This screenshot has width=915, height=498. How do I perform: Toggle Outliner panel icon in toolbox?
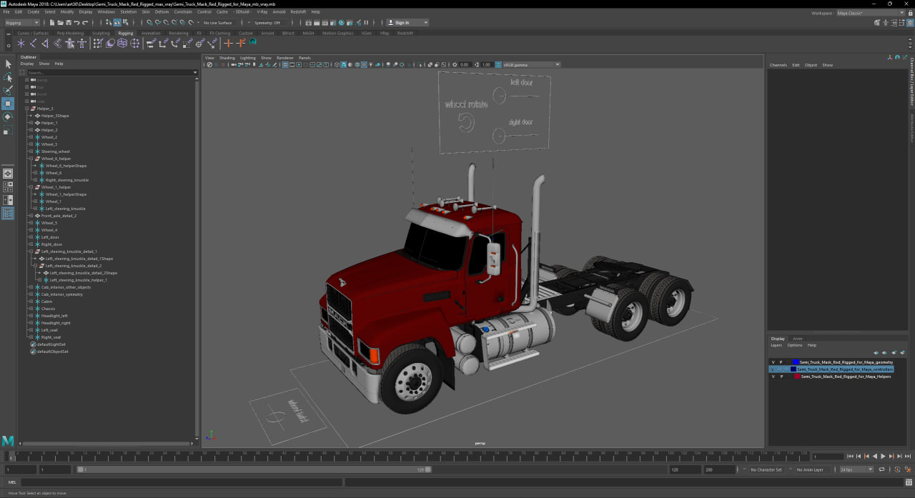pos(8,213)
